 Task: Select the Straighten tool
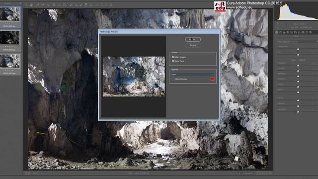[x=59, y=5]
